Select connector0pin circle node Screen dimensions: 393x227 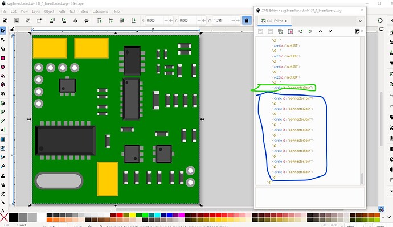(293, 88)
